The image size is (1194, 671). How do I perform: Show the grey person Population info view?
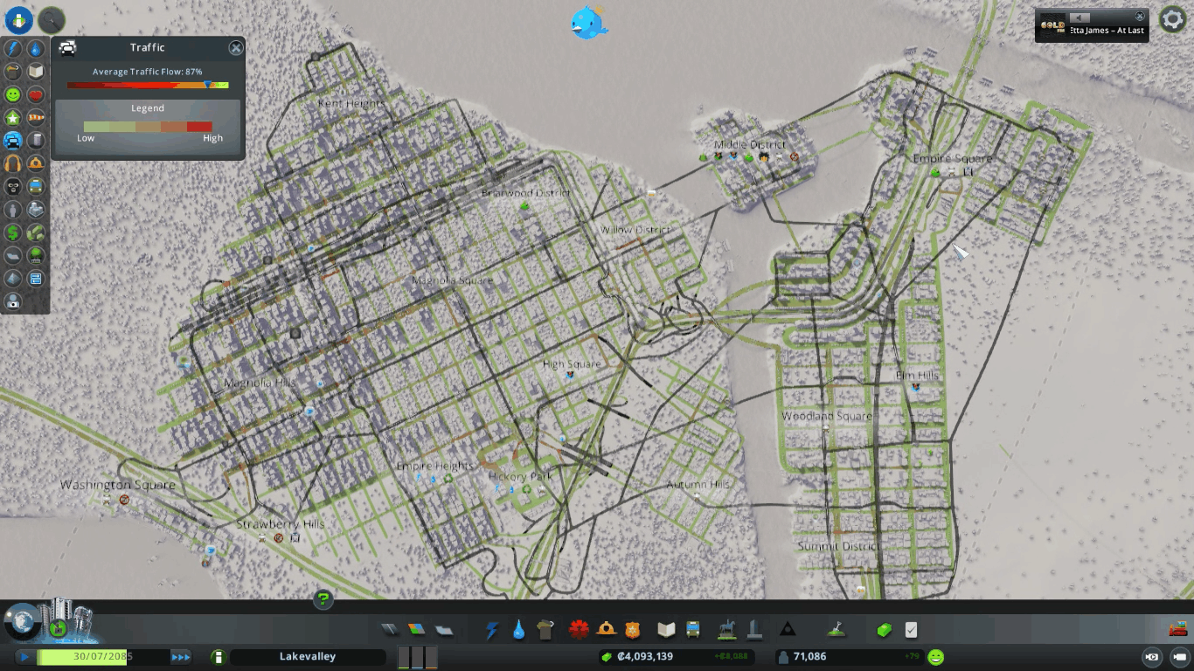(x=13, y=210)
